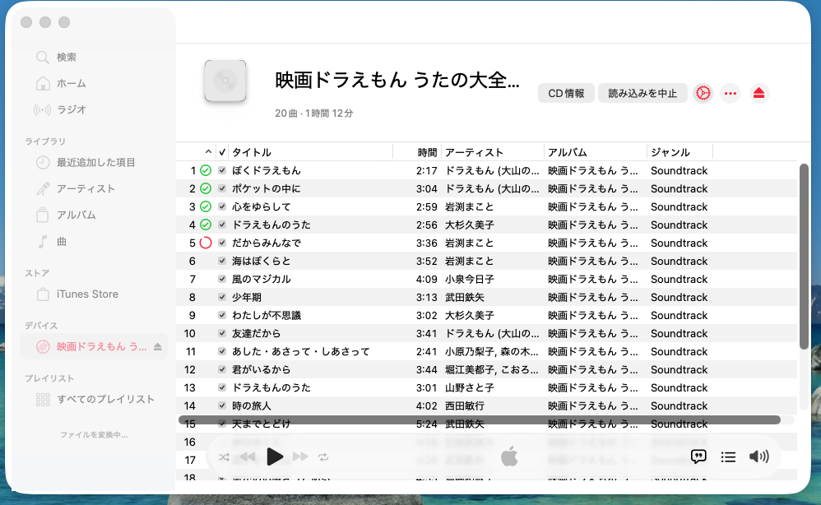Click the checkmark column header

(222, 152)
